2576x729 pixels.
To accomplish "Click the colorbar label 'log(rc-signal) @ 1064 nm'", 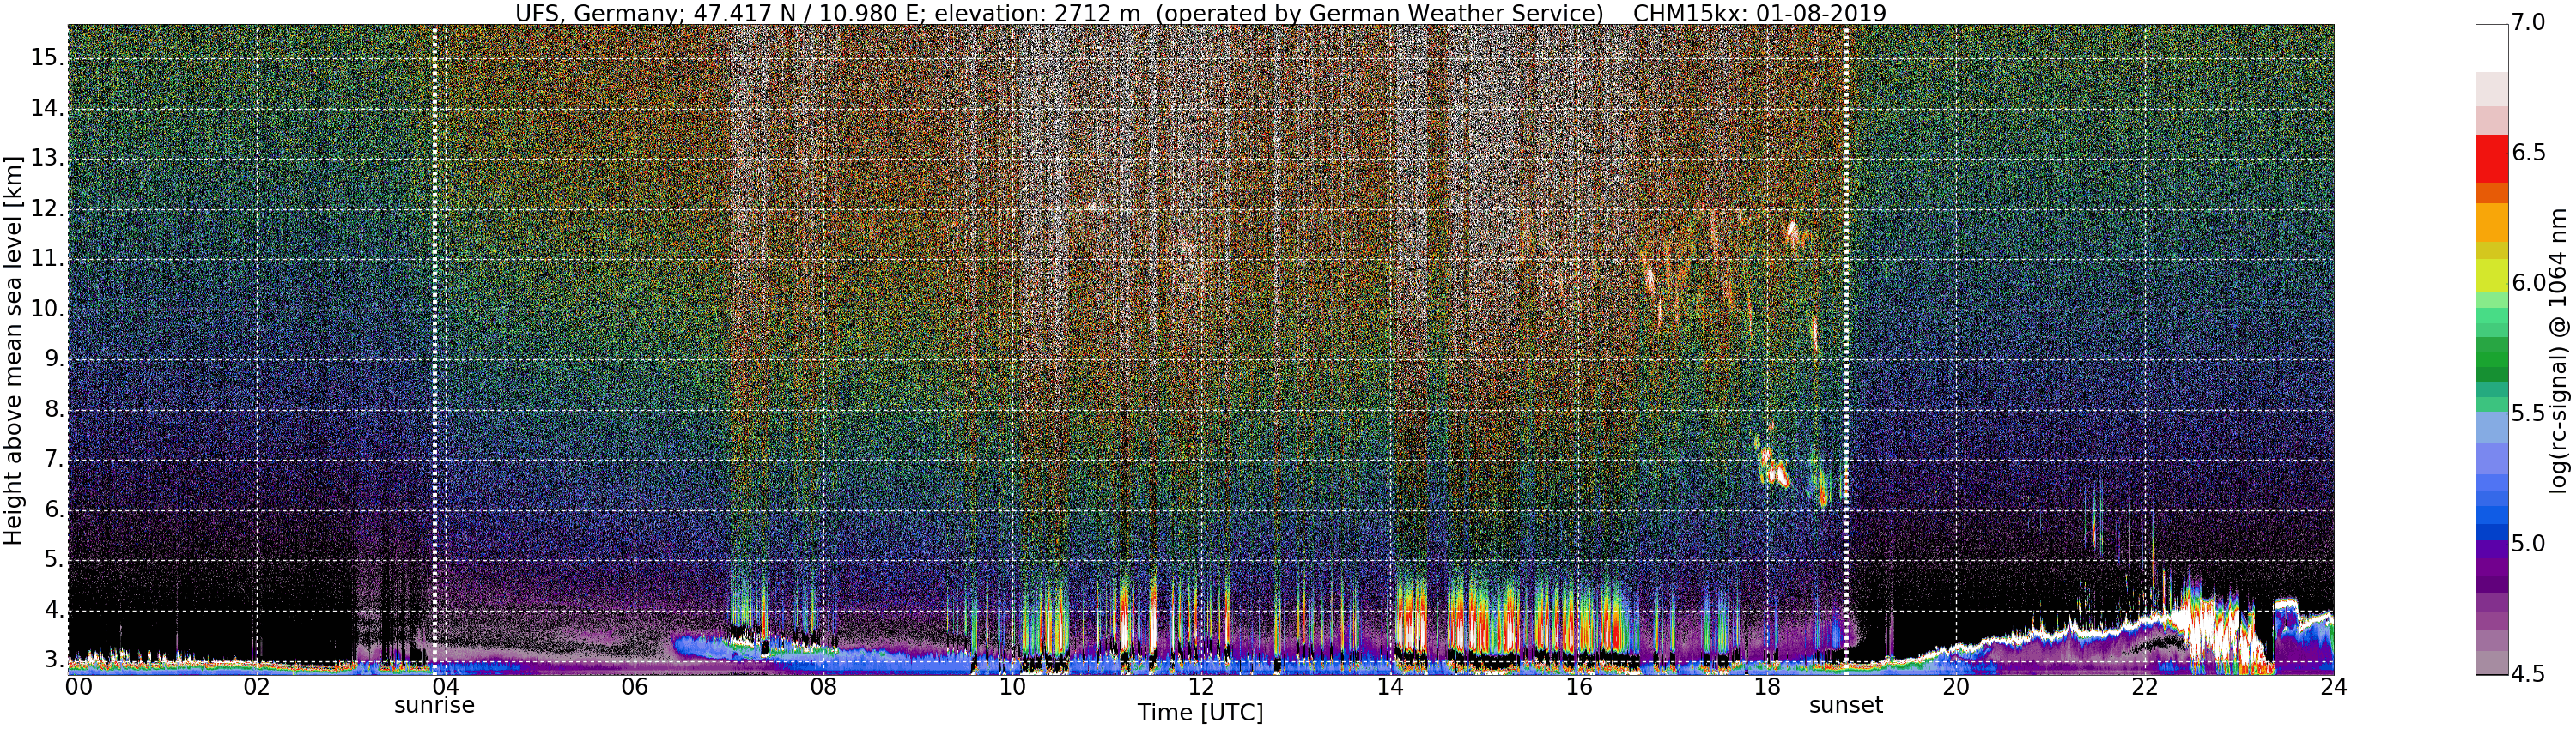I will click(2558, 351).
